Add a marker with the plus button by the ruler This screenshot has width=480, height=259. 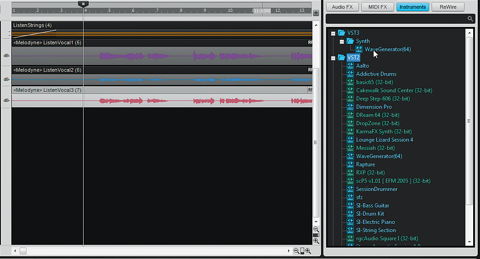tap(316, 13)
